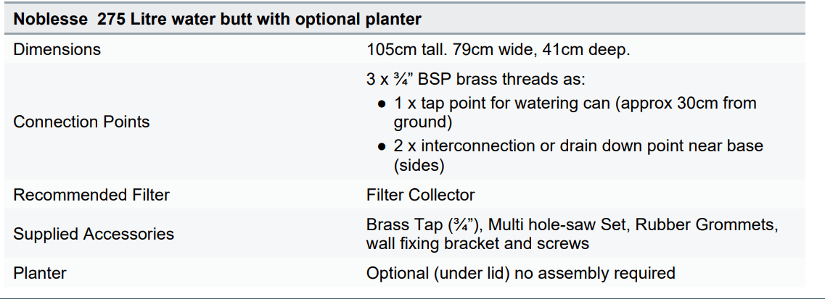The width and height of the screenshot is (825, 299).
Task: Click the Filter Collector value
Action: [420, 195]
